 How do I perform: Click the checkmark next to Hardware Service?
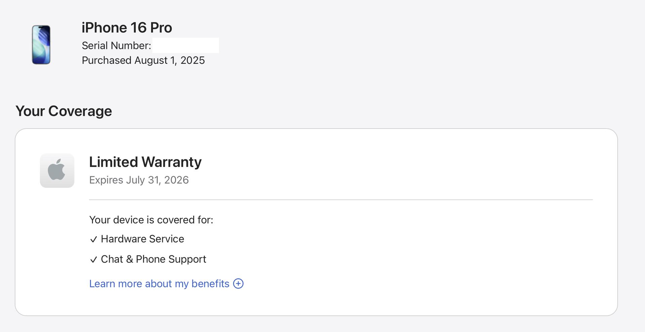(x=93, y=239)
